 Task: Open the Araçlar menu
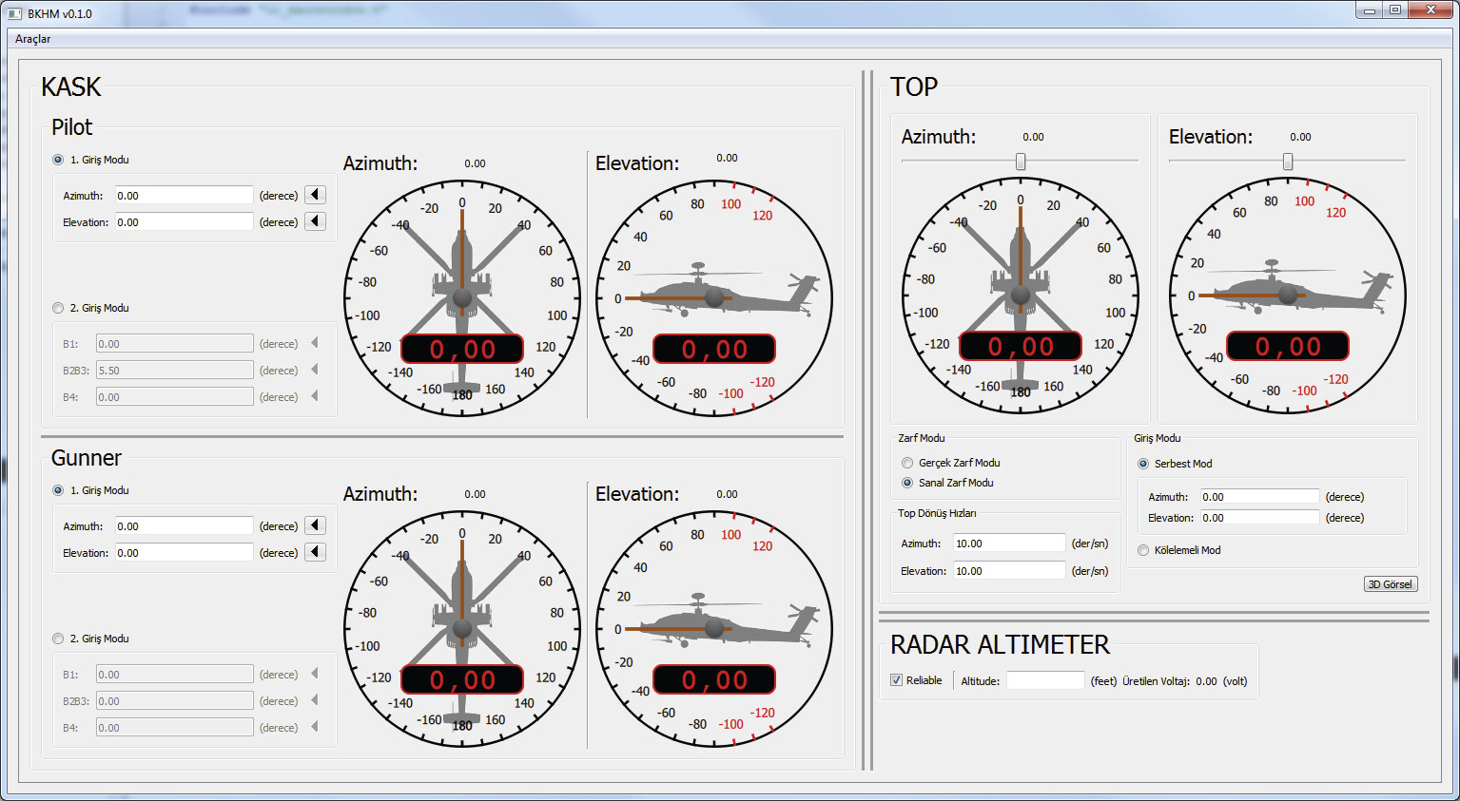coord(33,39)
